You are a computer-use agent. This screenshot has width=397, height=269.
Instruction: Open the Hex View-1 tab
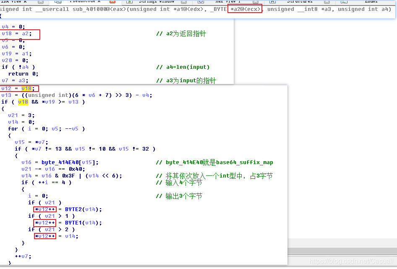click(228, 2)
